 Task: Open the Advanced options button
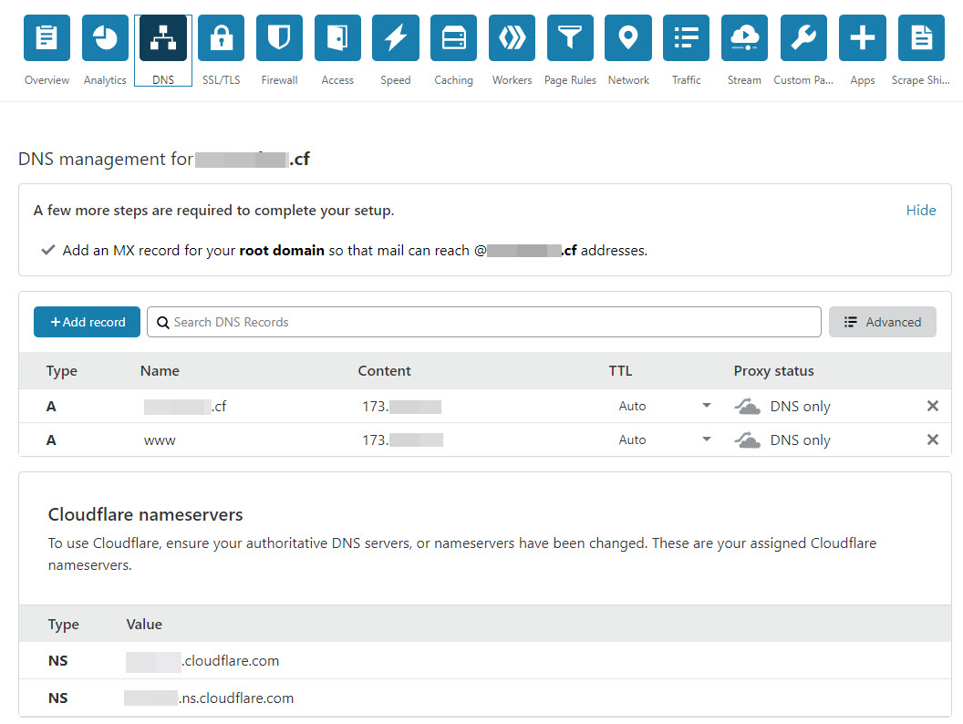click(x=882, y=322)
